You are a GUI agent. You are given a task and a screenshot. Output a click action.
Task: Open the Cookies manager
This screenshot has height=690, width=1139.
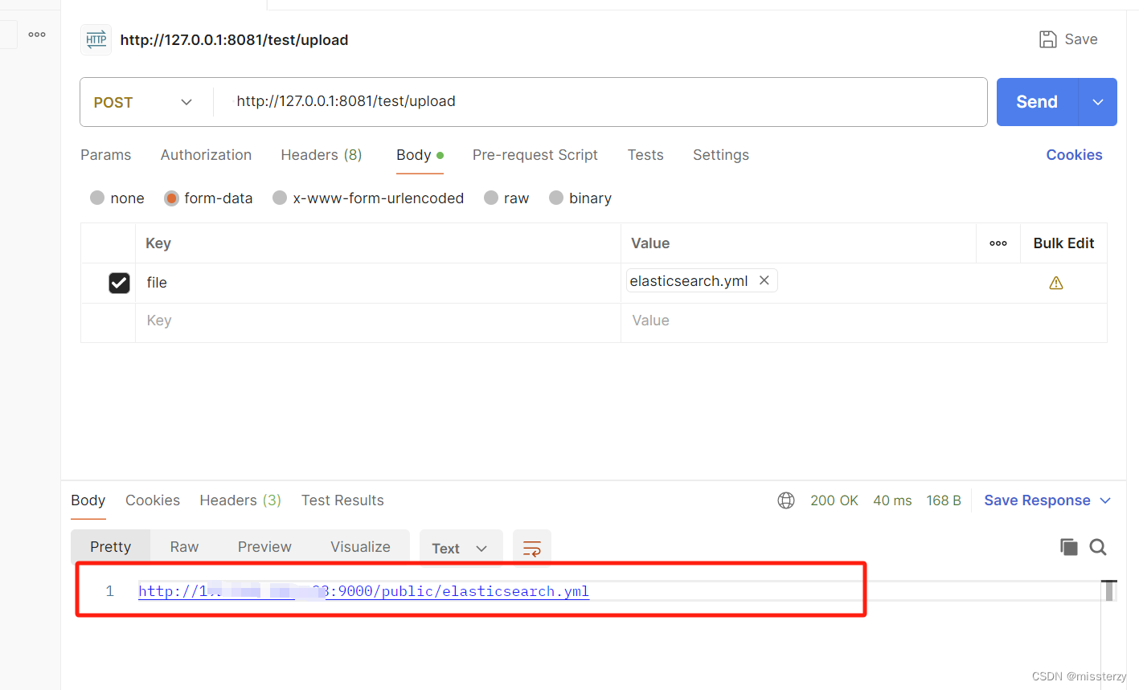coord(1074,154)
